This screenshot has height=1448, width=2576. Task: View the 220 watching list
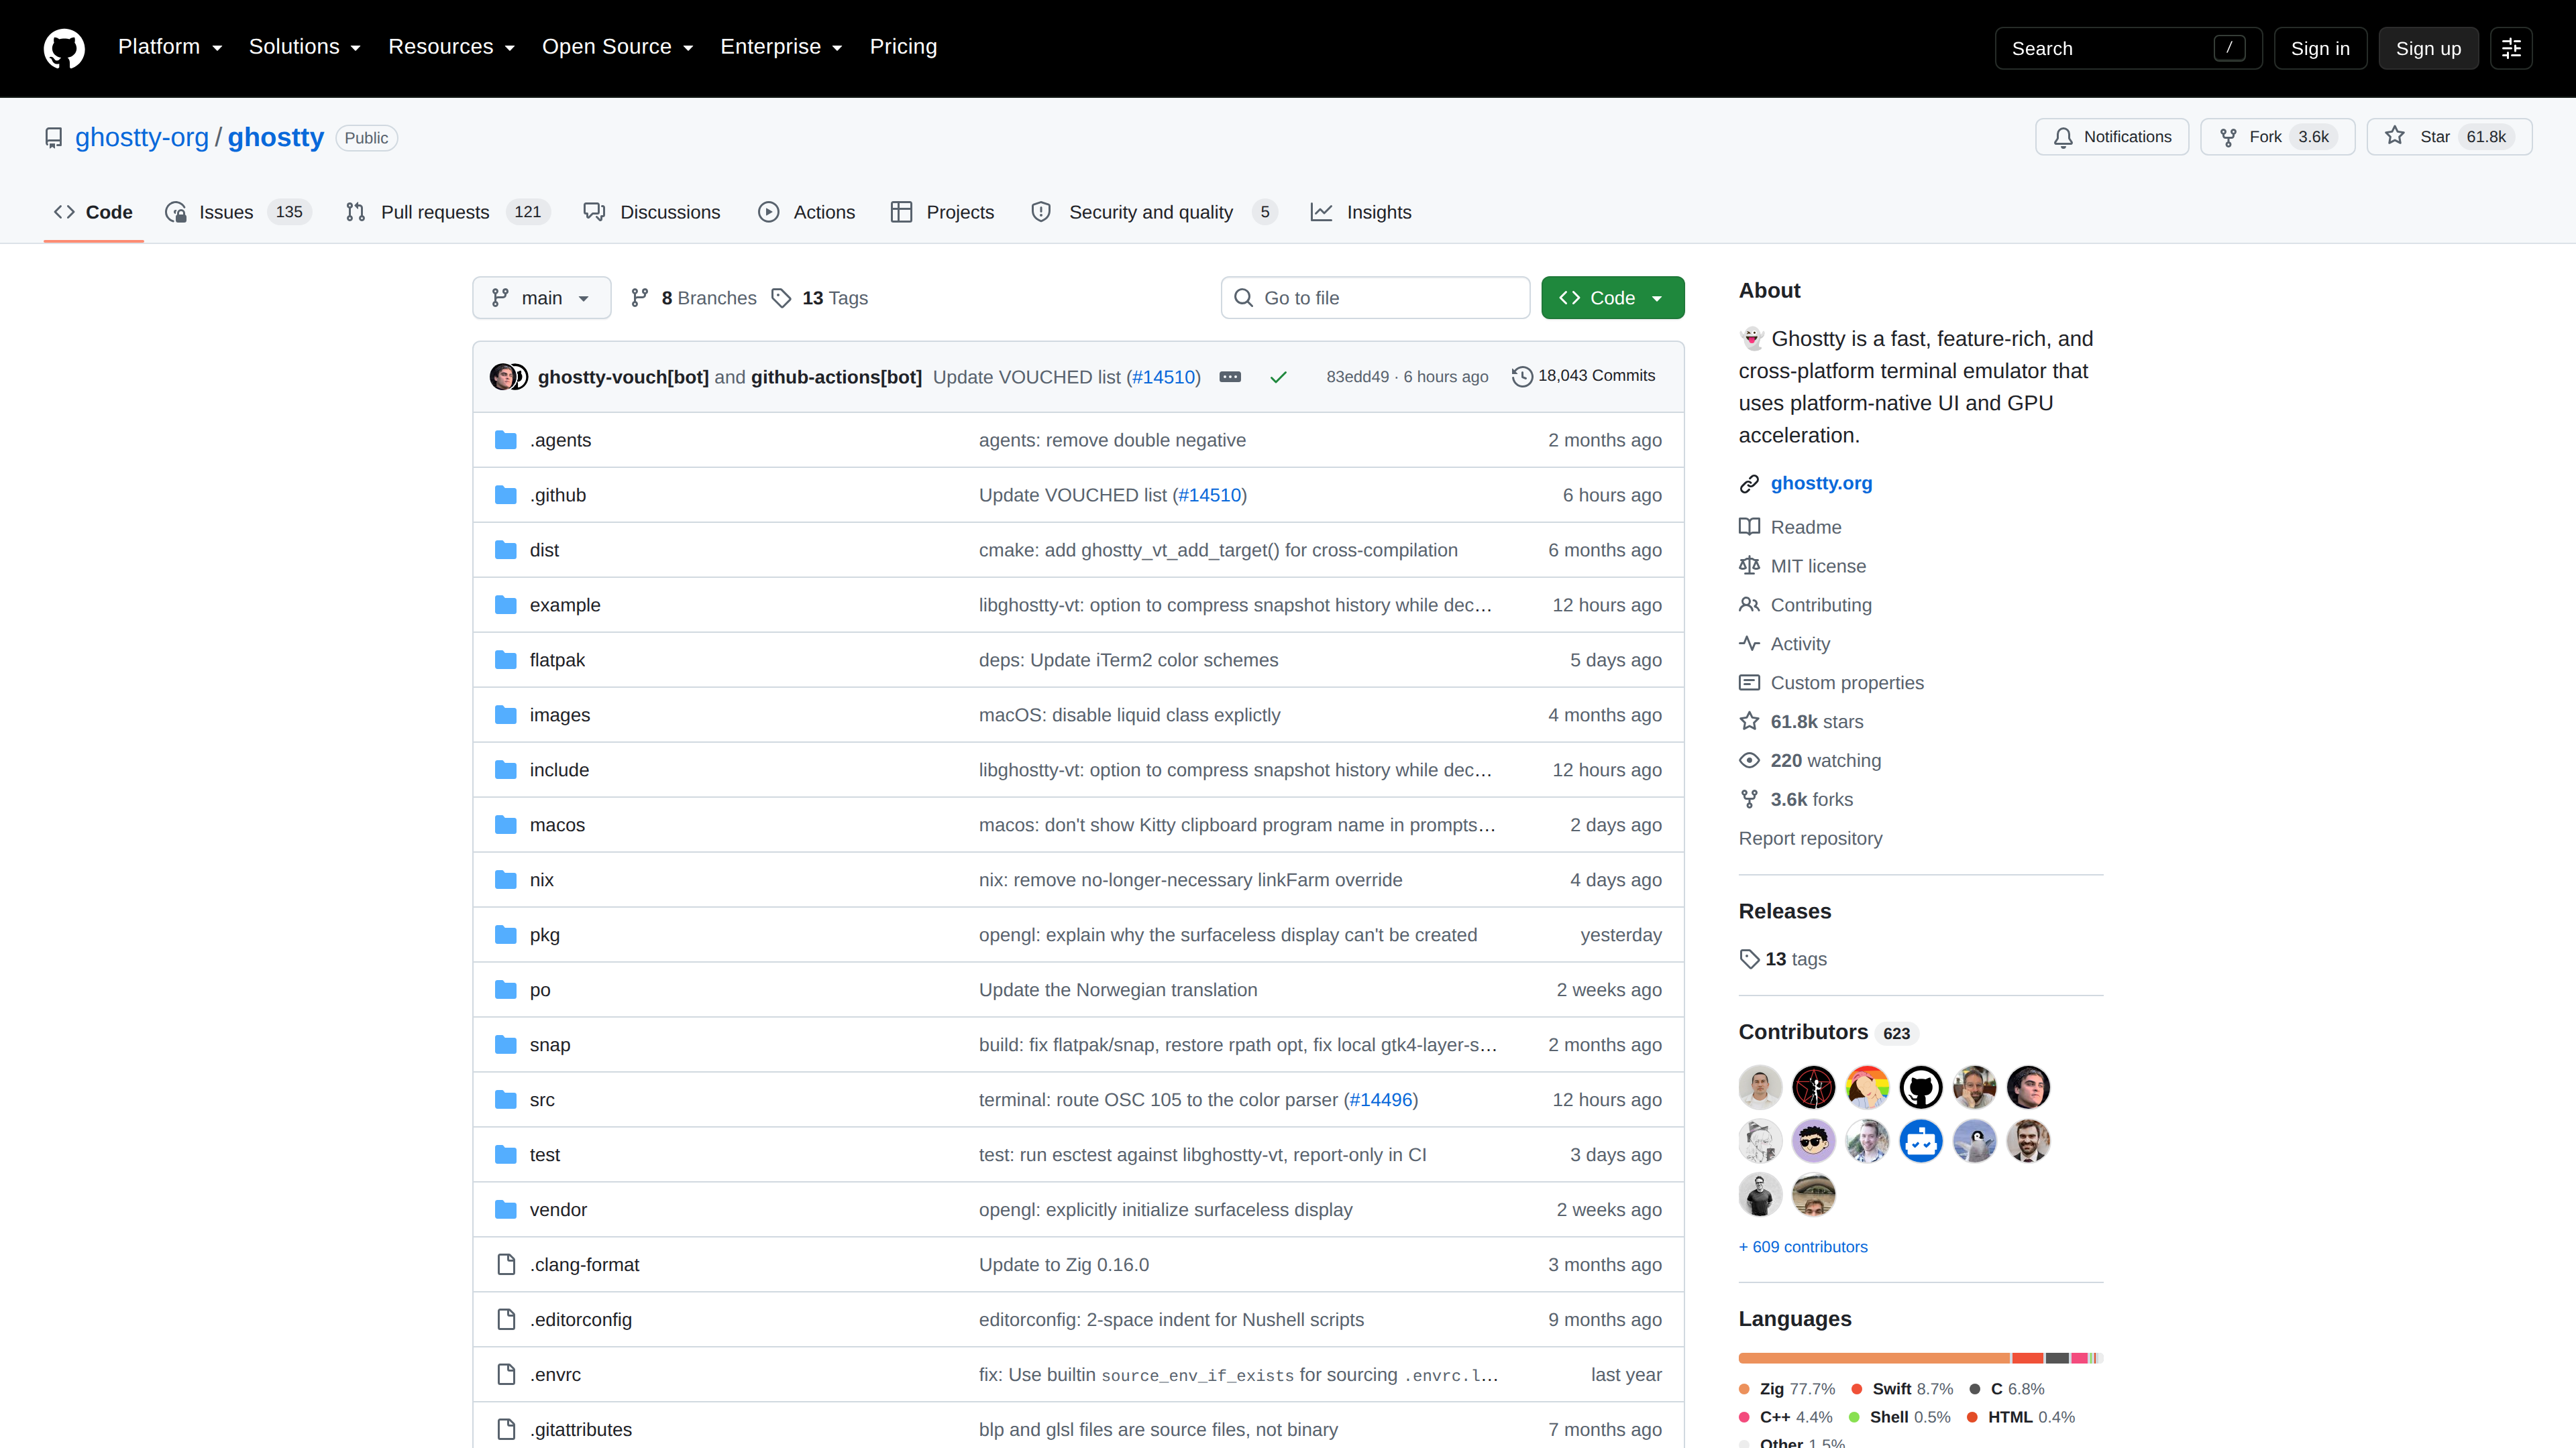(1810, 760)
